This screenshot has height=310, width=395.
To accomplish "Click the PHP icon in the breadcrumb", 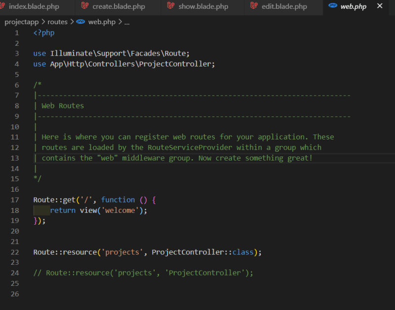I will click(x=80, y=22).
